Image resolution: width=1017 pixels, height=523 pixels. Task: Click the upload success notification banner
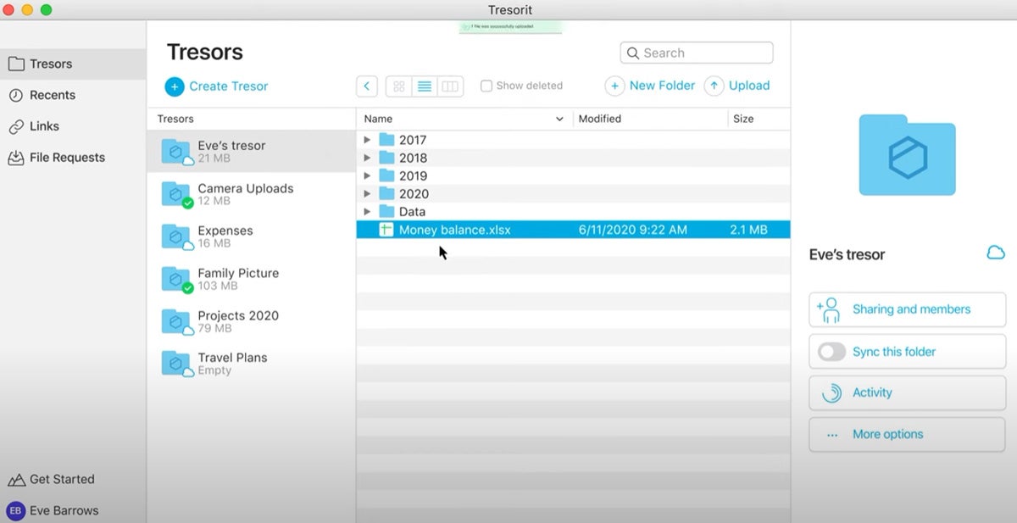click(510, 27)
